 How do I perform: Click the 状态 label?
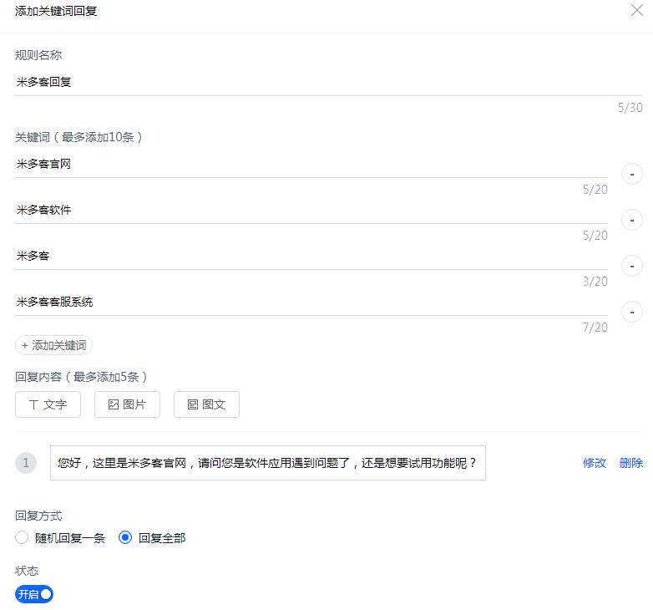click(27, 571)
